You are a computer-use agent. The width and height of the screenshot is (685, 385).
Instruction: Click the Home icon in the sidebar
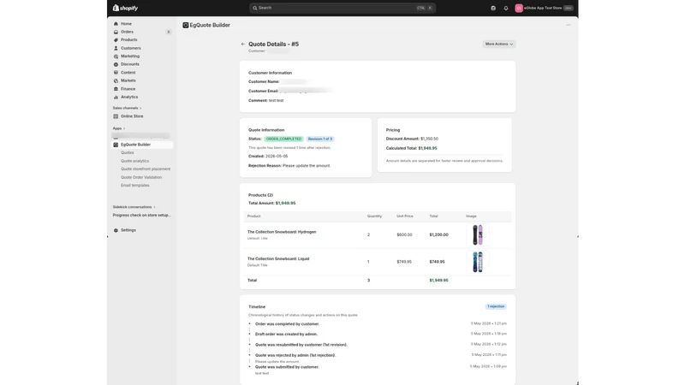point(116,24)
